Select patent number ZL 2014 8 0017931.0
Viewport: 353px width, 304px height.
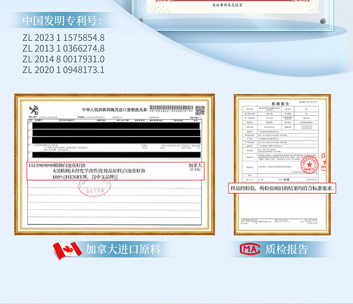[64, 59]
